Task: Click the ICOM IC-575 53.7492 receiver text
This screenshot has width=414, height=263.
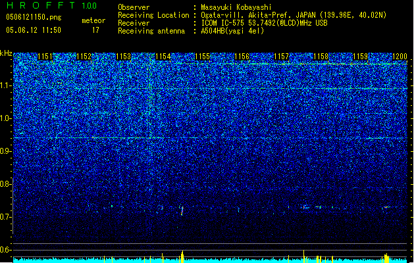Action: [264, 23]
